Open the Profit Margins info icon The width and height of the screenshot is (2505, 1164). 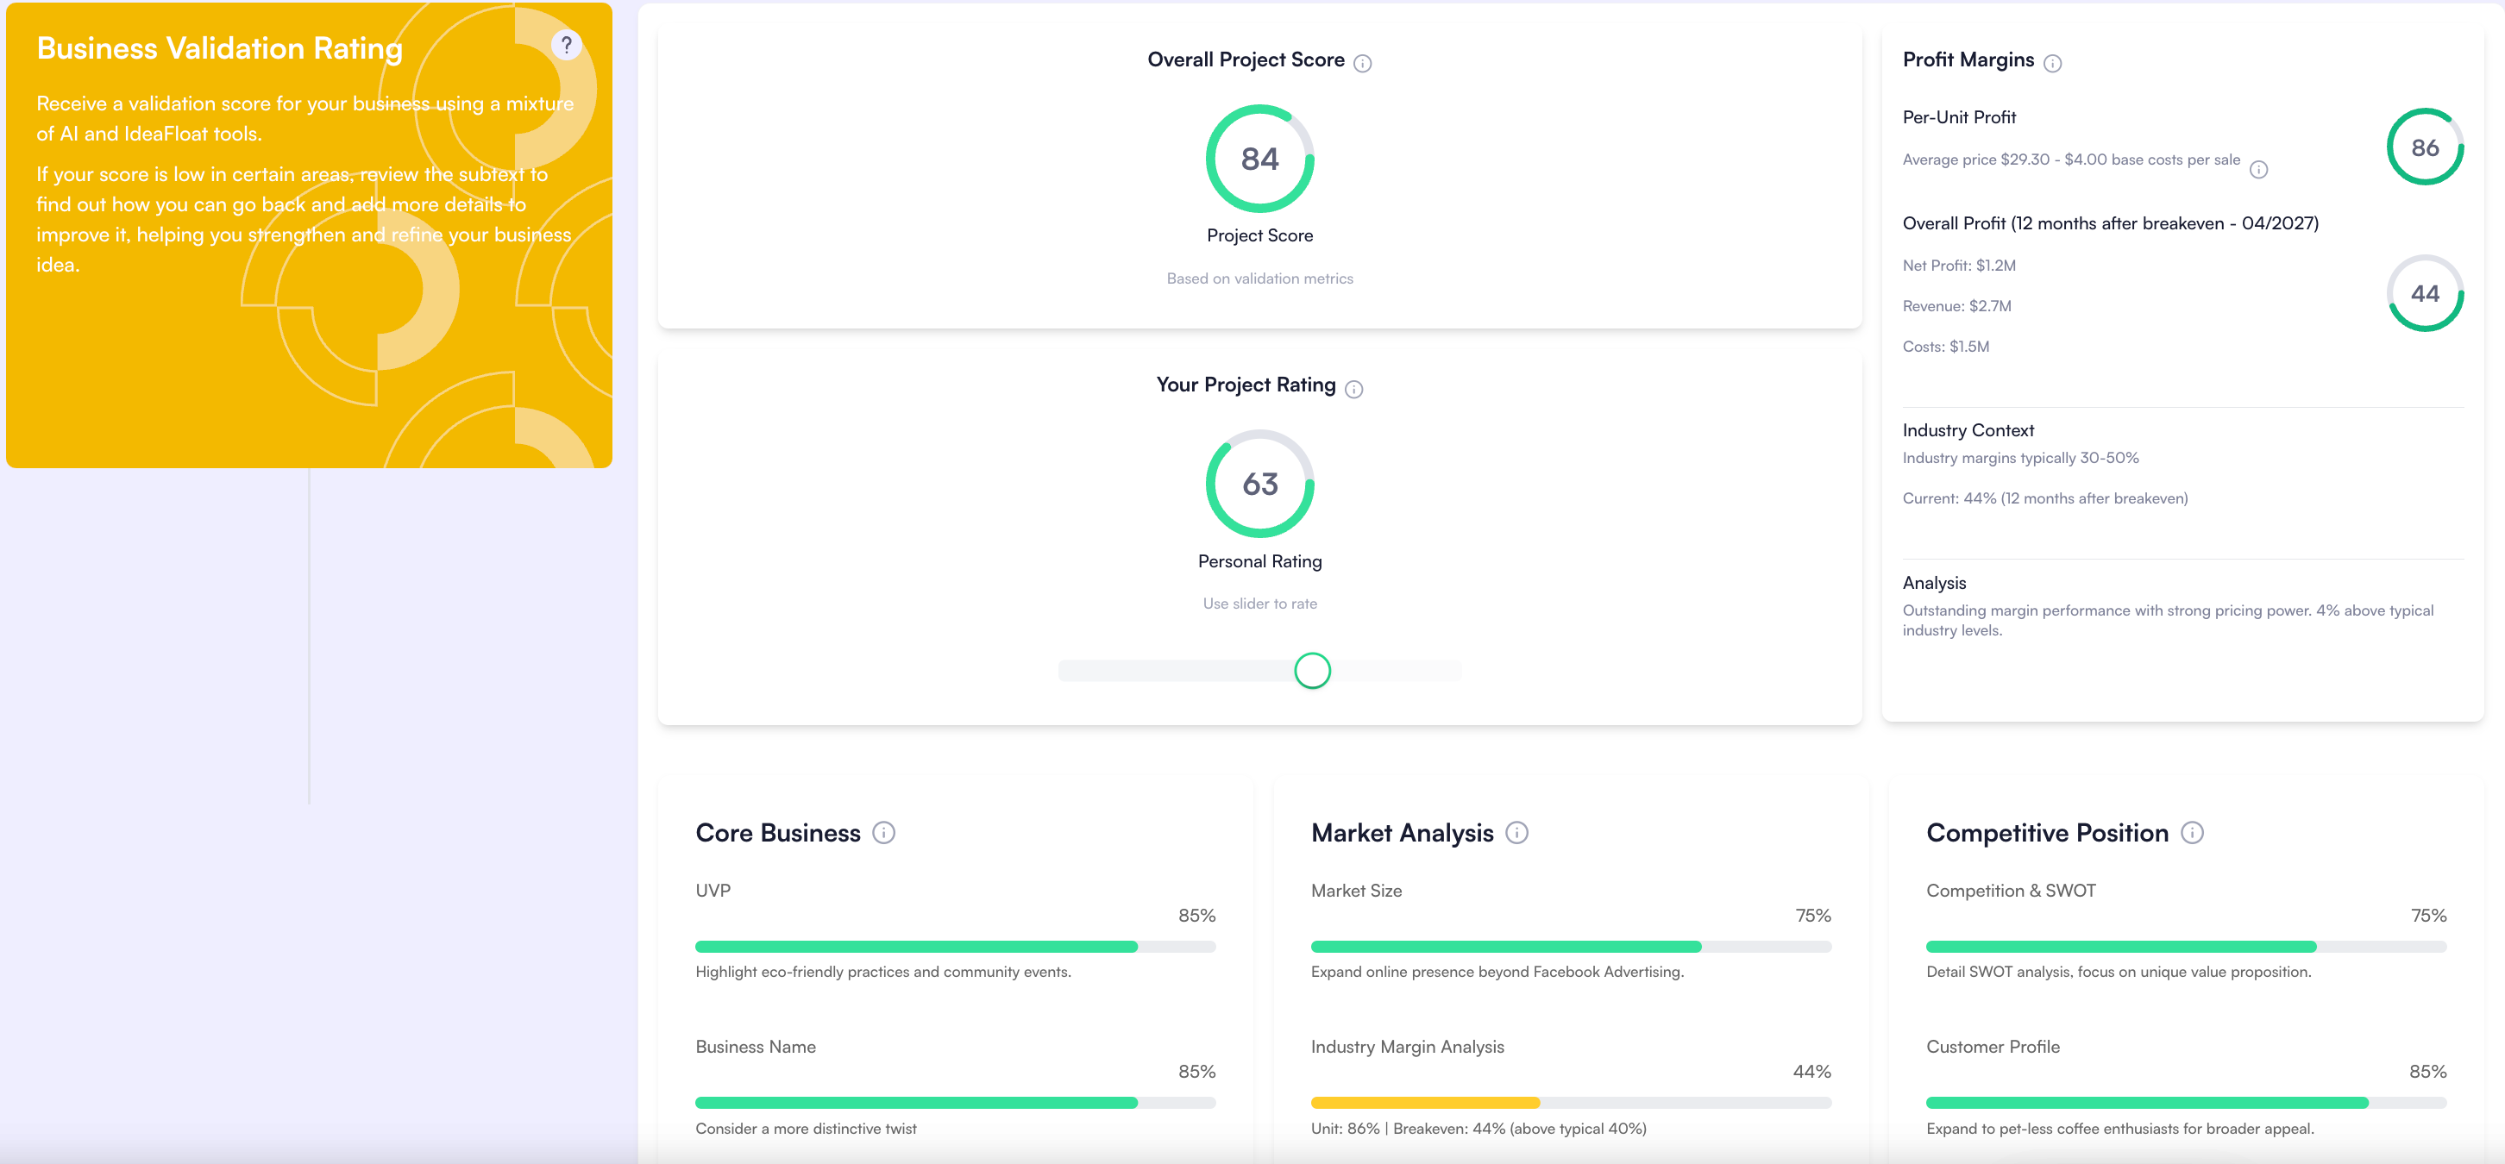tap(2052, 63)
